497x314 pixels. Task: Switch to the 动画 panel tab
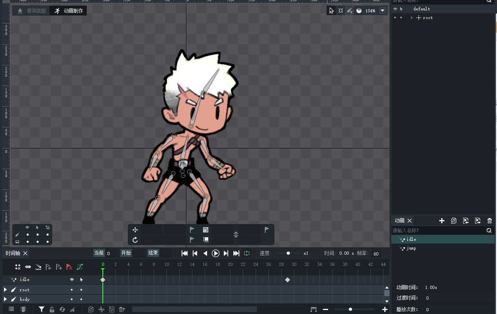pyautogui.click(x=399, y=220)
